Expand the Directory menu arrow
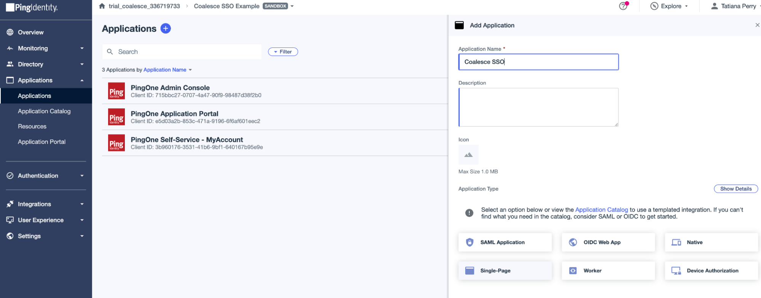This screenshot has height=298, width=761. click(x=82, y=64)
